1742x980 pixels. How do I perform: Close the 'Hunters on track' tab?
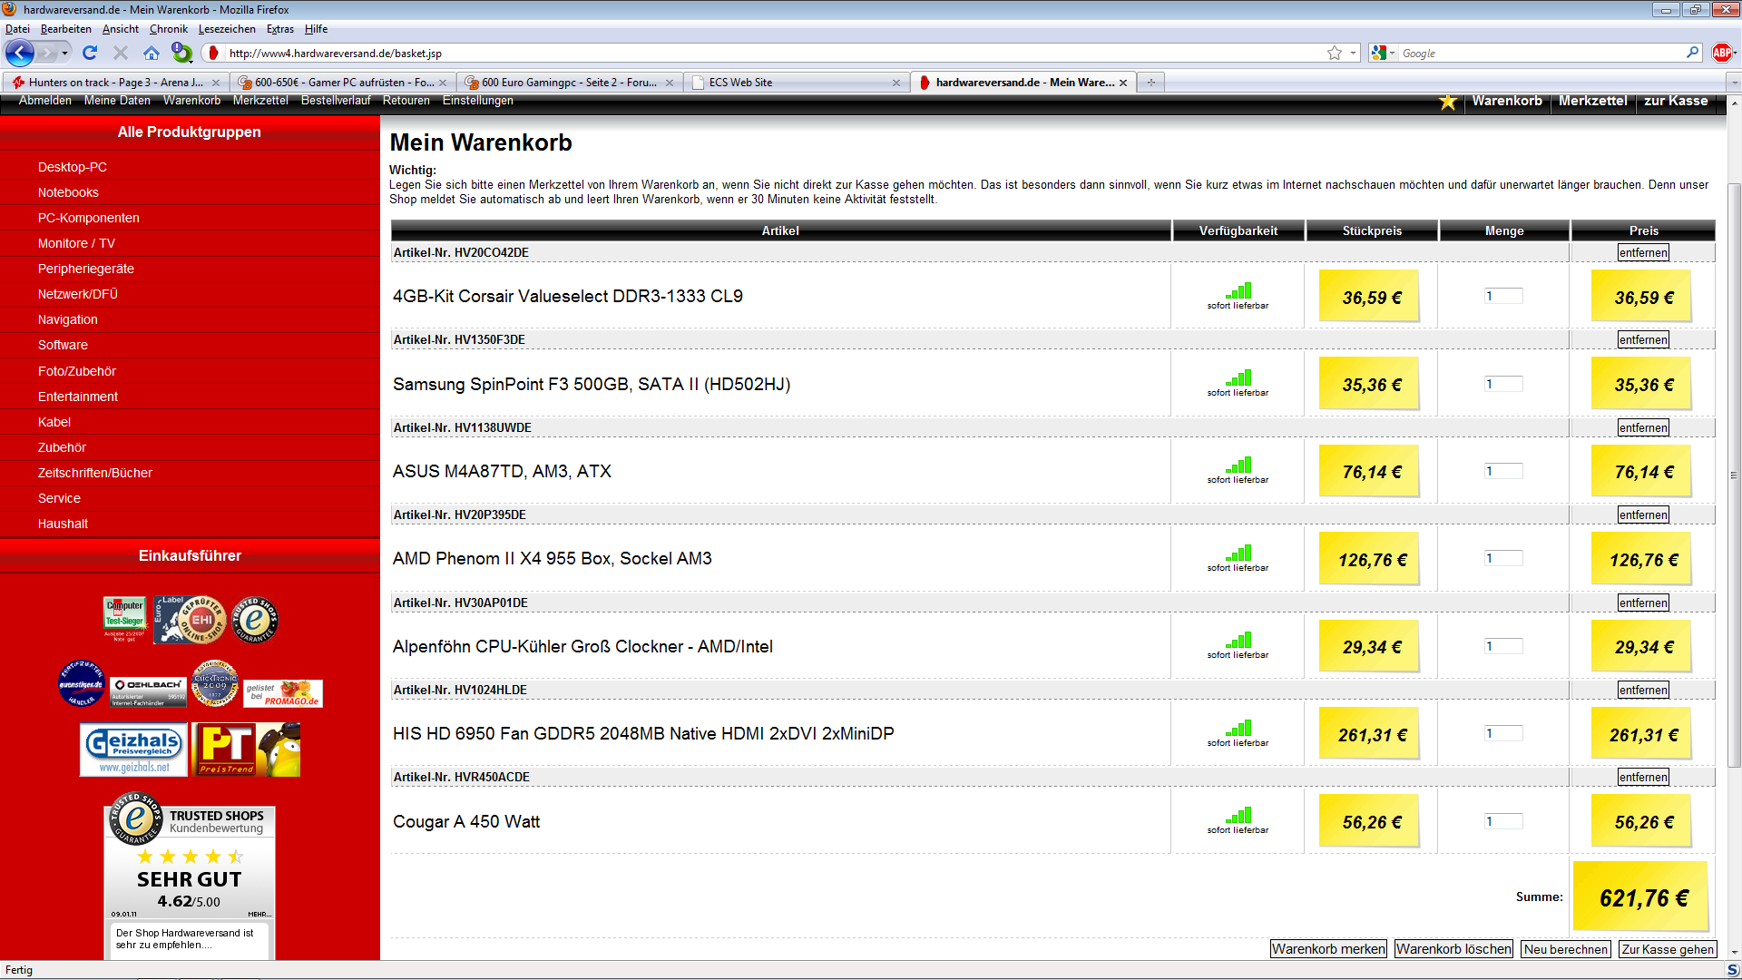pyautogui.click(x=216, y=83)
